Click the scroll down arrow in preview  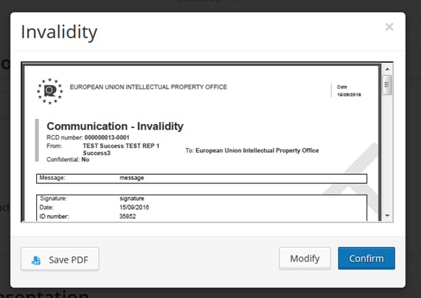387,215
